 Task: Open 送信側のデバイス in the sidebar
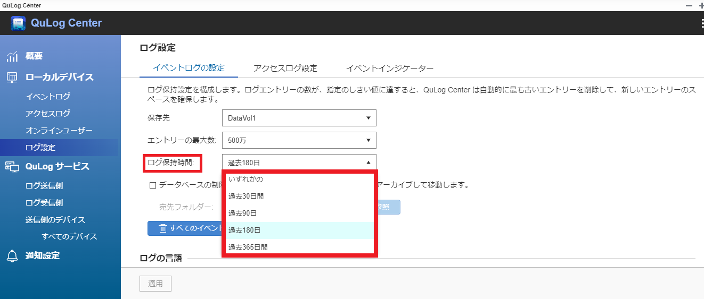tap(55, 220)
